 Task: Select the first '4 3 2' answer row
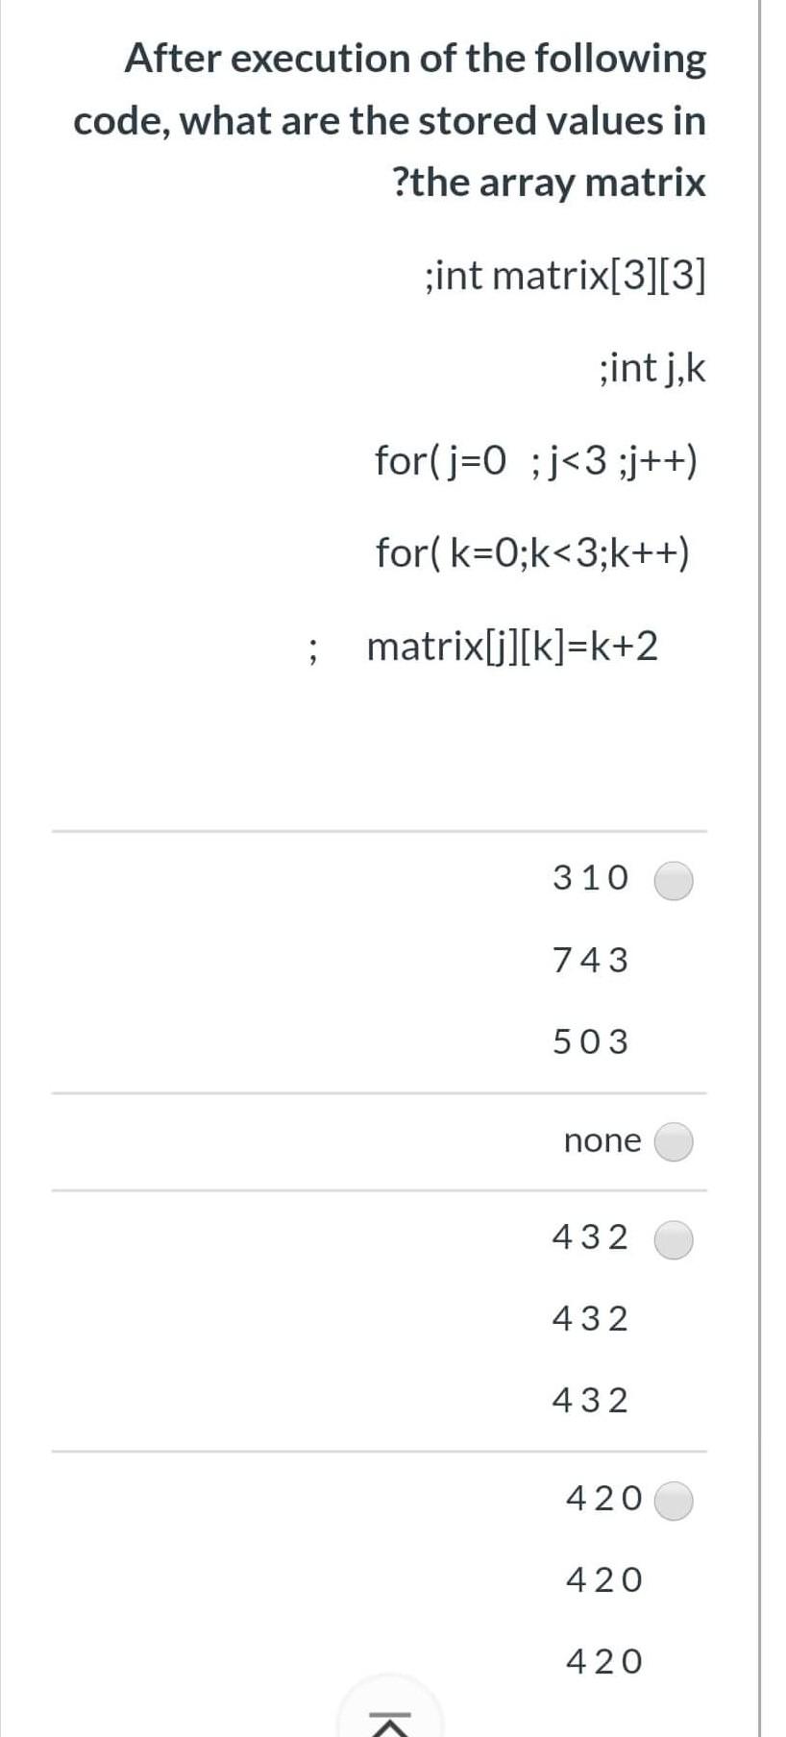(589, 1238)
